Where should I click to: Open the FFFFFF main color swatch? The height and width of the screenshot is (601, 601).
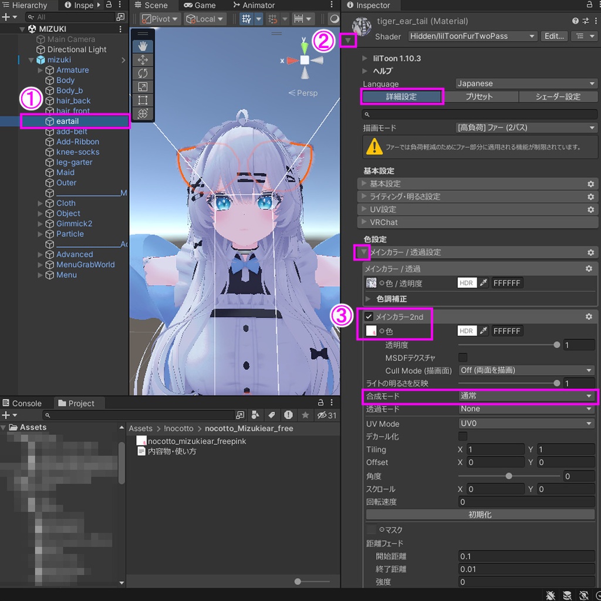coord(506,282)
